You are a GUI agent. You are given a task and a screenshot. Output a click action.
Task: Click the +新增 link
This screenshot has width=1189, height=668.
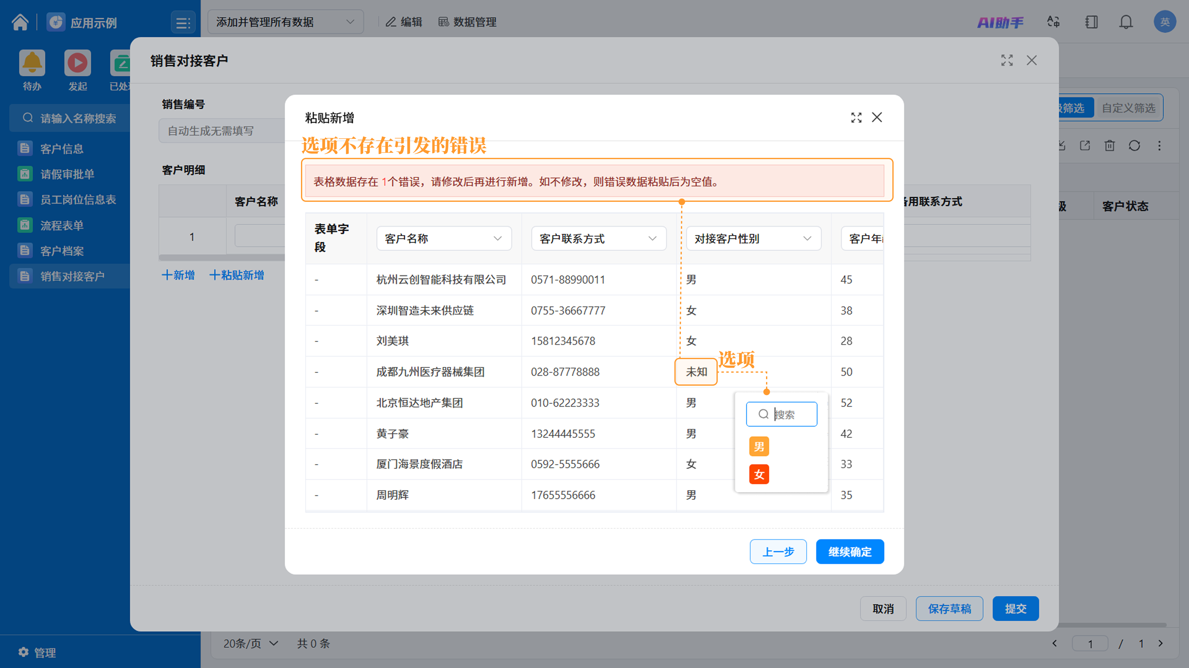pyautogui.click(x=178, y=275)
